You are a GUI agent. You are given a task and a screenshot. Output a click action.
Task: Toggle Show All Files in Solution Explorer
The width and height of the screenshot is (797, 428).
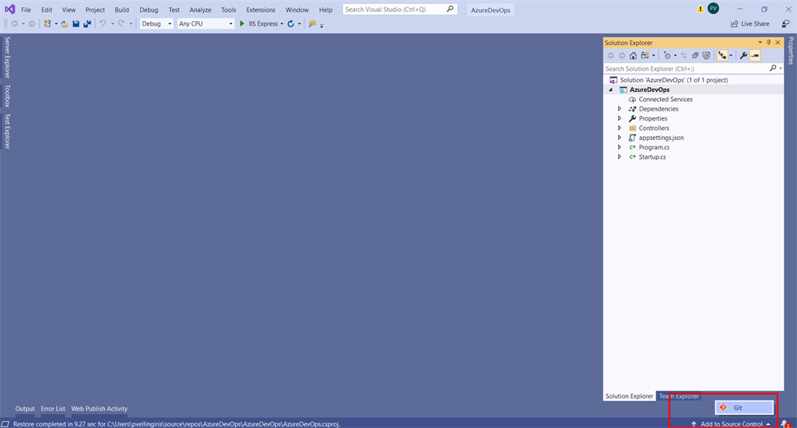click(x=707, y=55)
